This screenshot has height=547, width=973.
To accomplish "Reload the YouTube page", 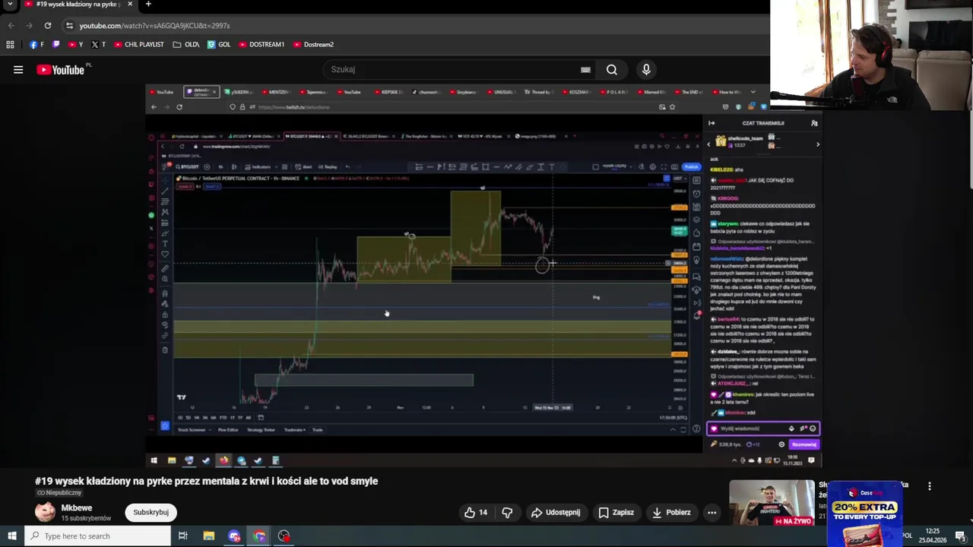I will coord(47,25).
